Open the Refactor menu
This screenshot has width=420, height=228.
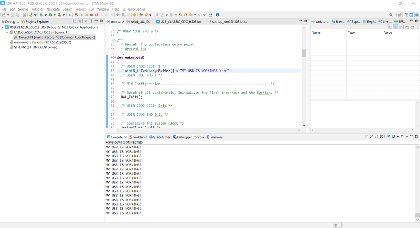pos(37,9)
